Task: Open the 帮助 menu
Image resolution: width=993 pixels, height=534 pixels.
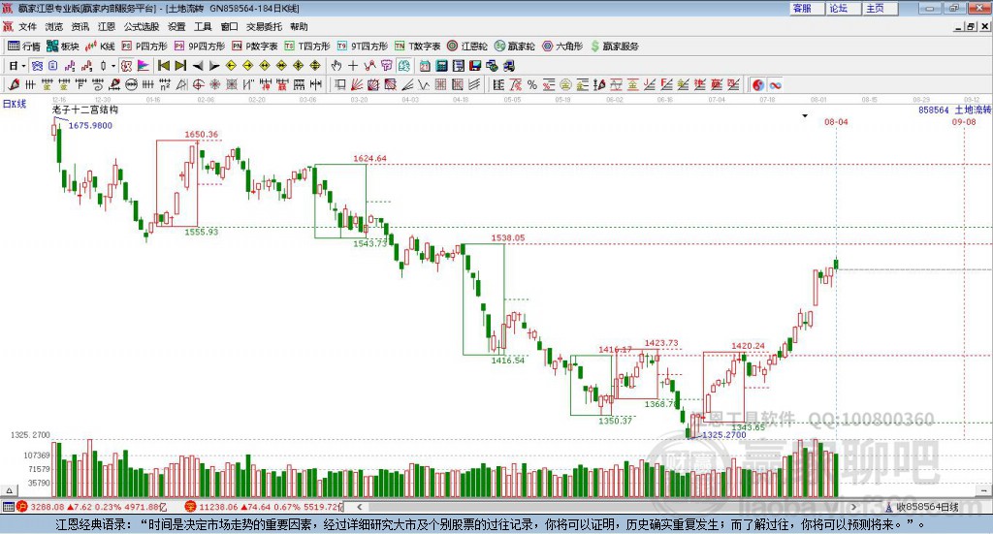Action: (x=299, y=26)
